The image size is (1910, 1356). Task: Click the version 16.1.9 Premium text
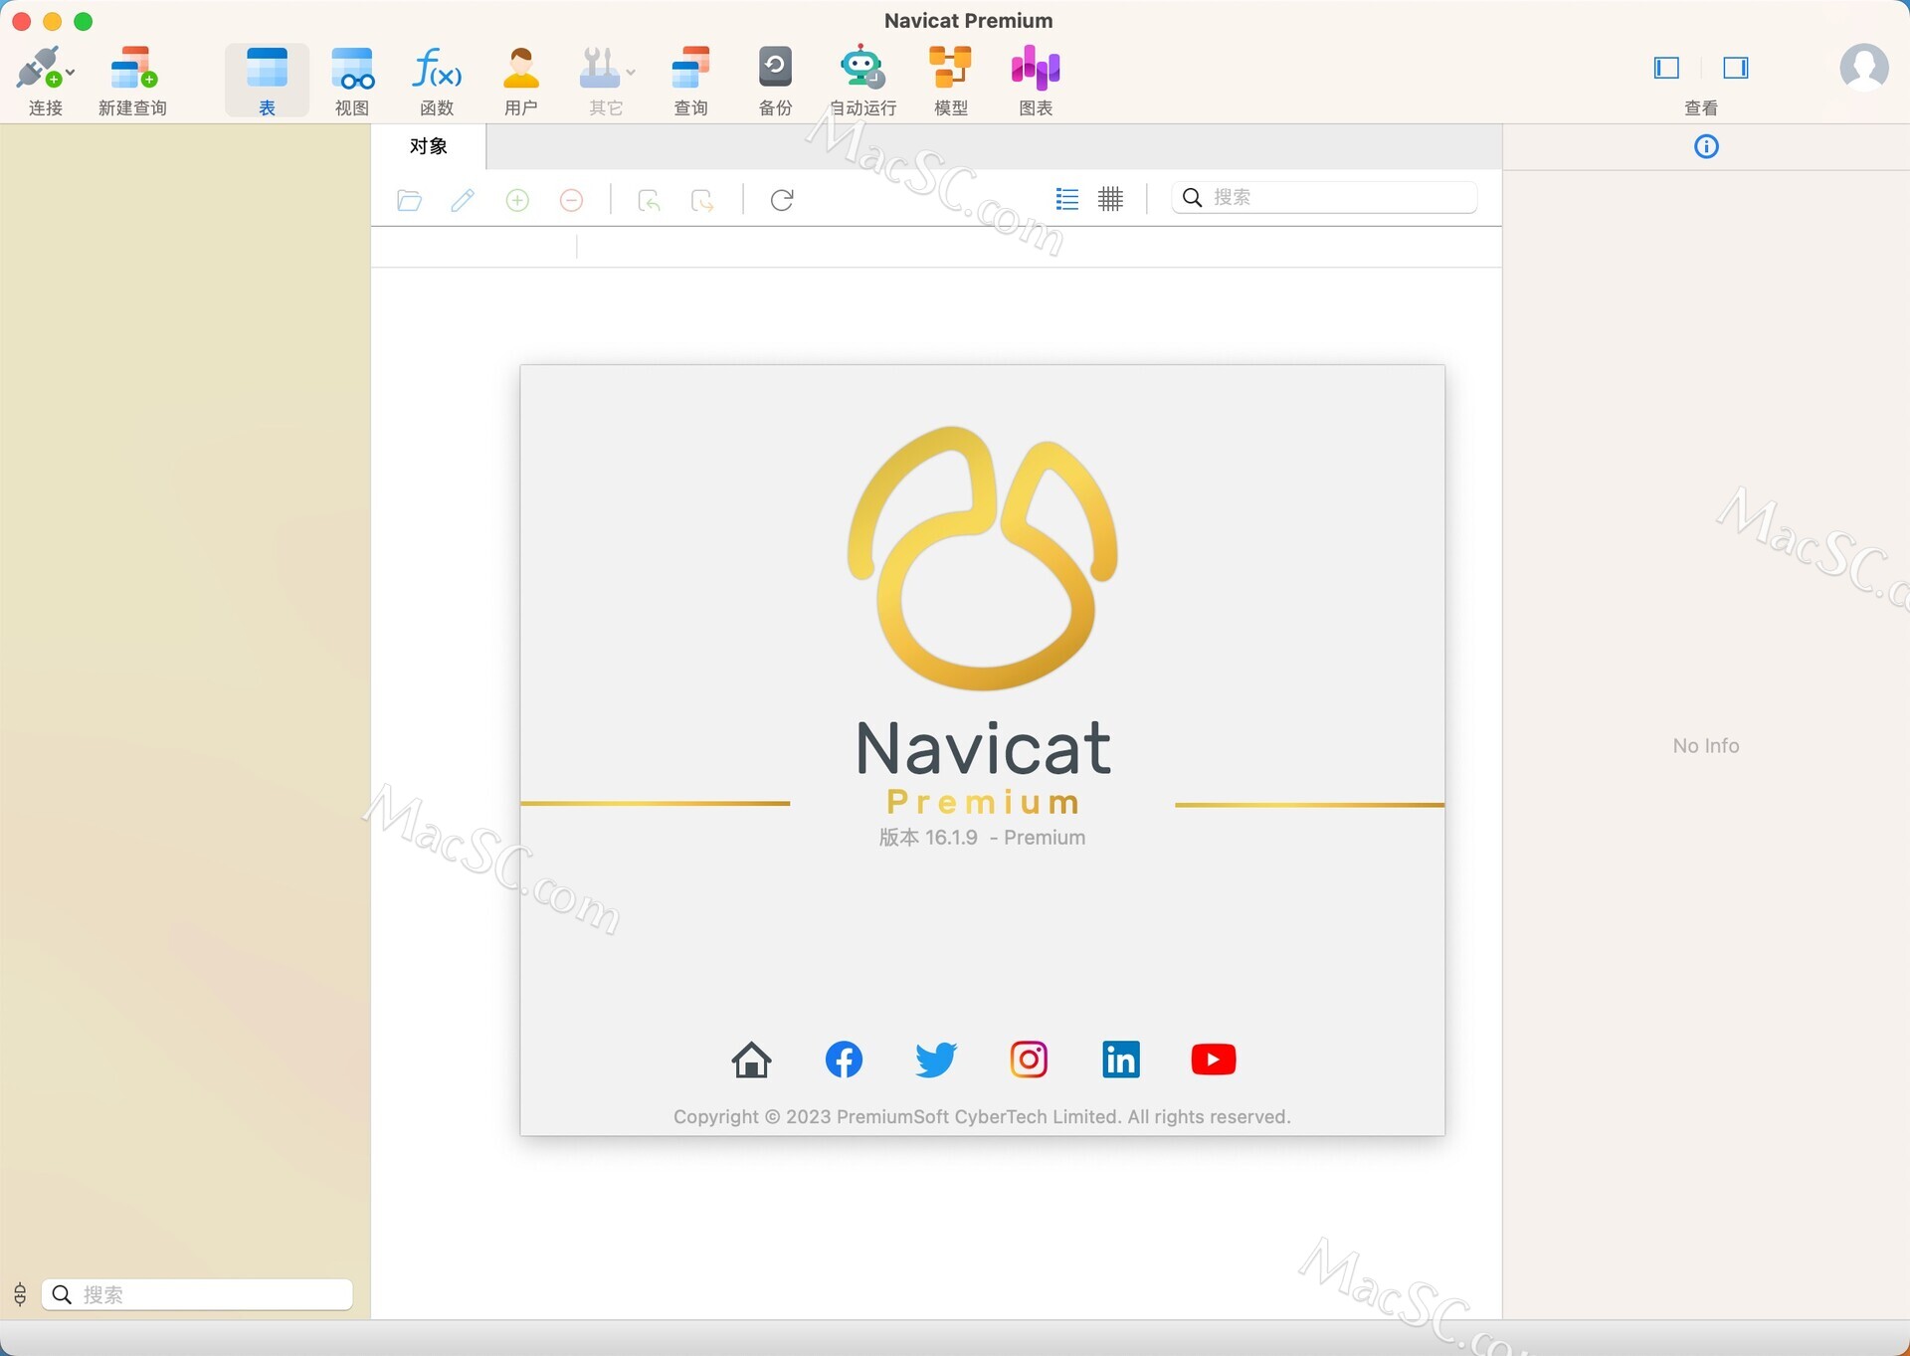pos(982,838)
